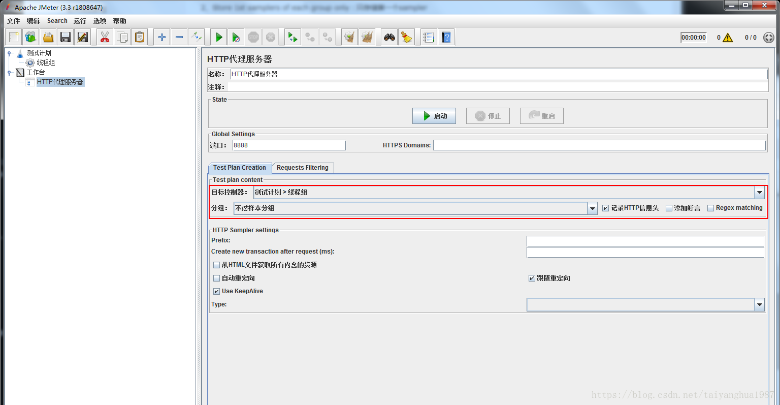Start the test with green play icon
The height and width of the screenshot is (405, 780).
[x=219, y=37]
